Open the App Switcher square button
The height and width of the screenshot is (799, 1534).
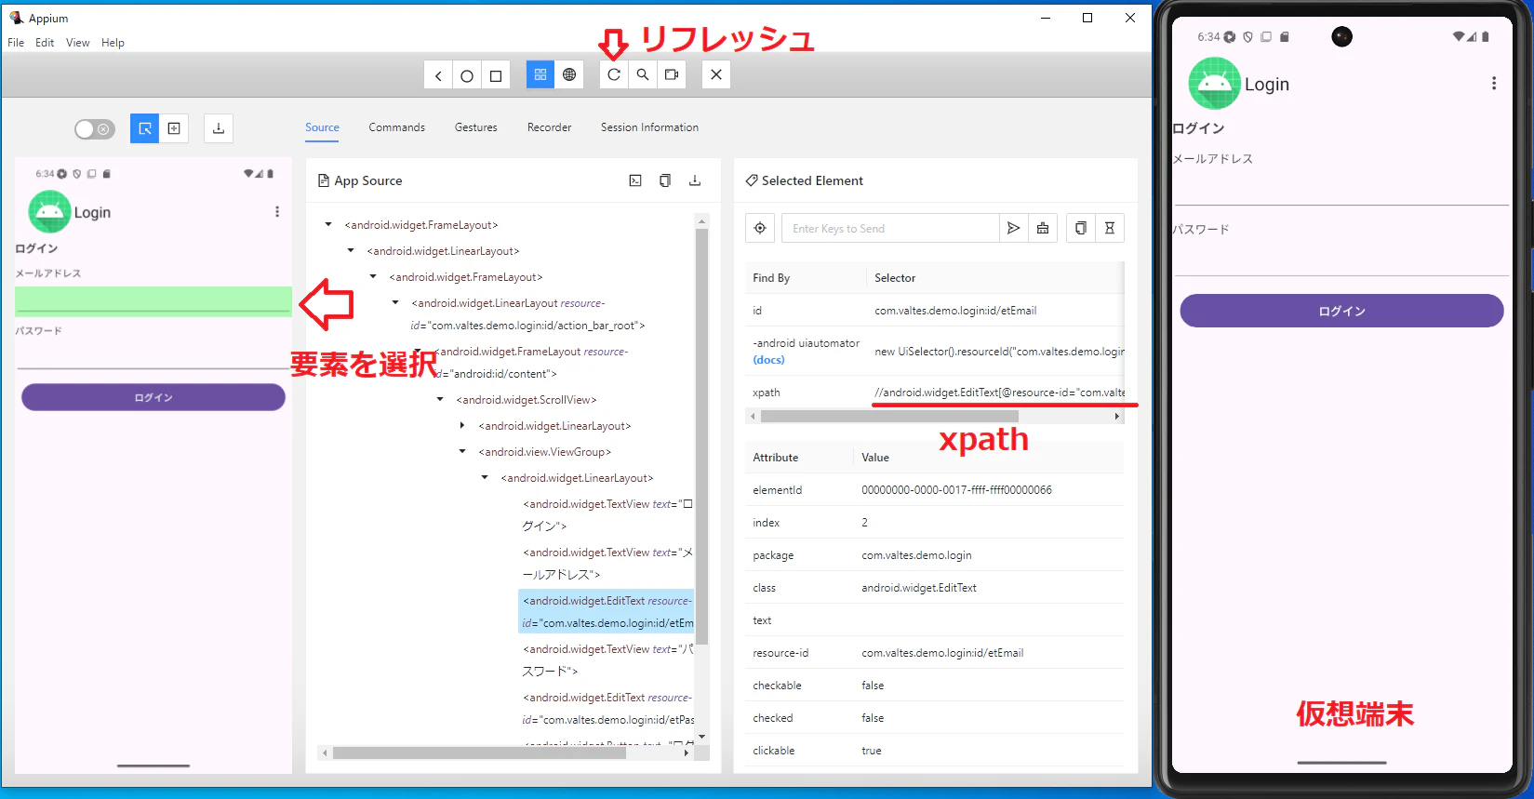[496, 75]
